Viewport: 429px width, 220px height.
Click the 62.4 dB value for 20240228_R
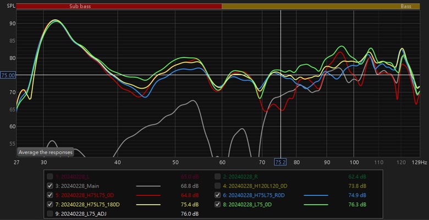pyautogui.click(x=358, y=177)
